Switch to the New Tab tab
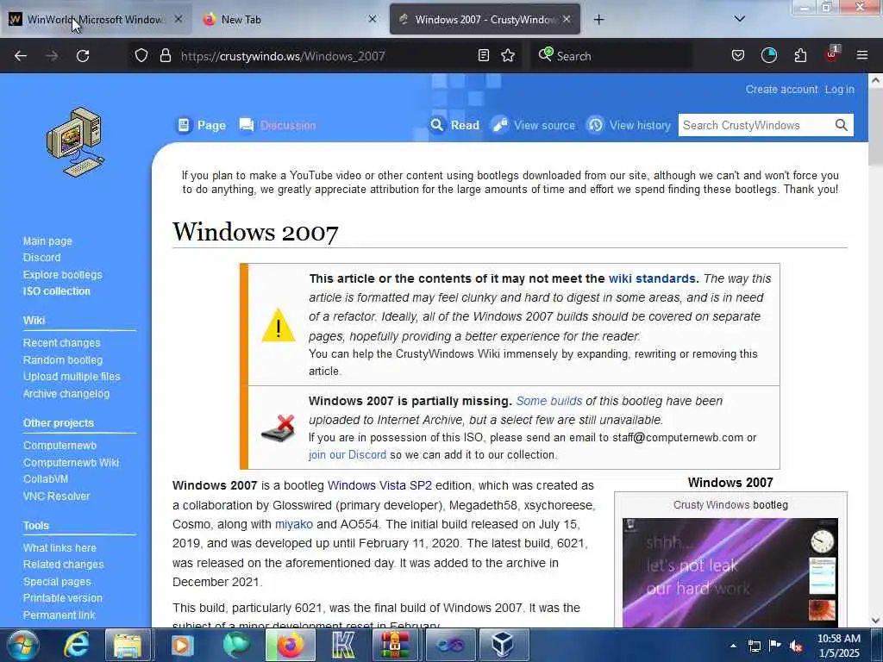The image size is (883, 662). tap(290, 19)
